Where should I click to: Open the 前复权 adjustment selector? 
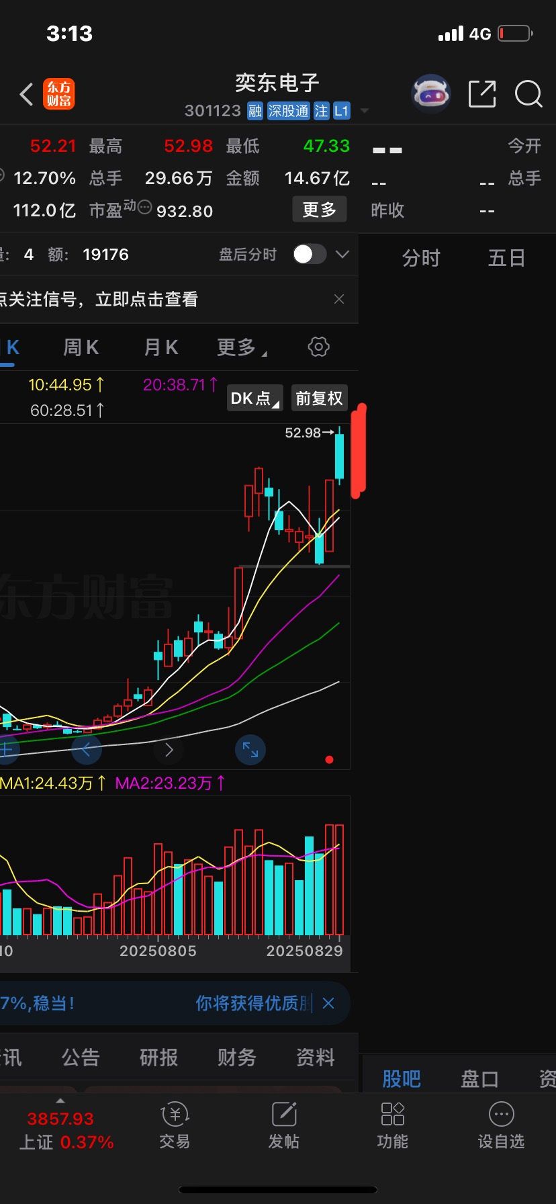pyautogui.click(x=319, y=398)
